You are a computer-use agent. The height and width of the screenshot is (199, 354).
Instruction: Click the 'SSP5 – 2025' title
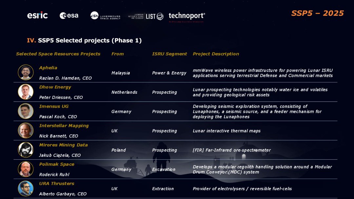[x=317, y=13]
